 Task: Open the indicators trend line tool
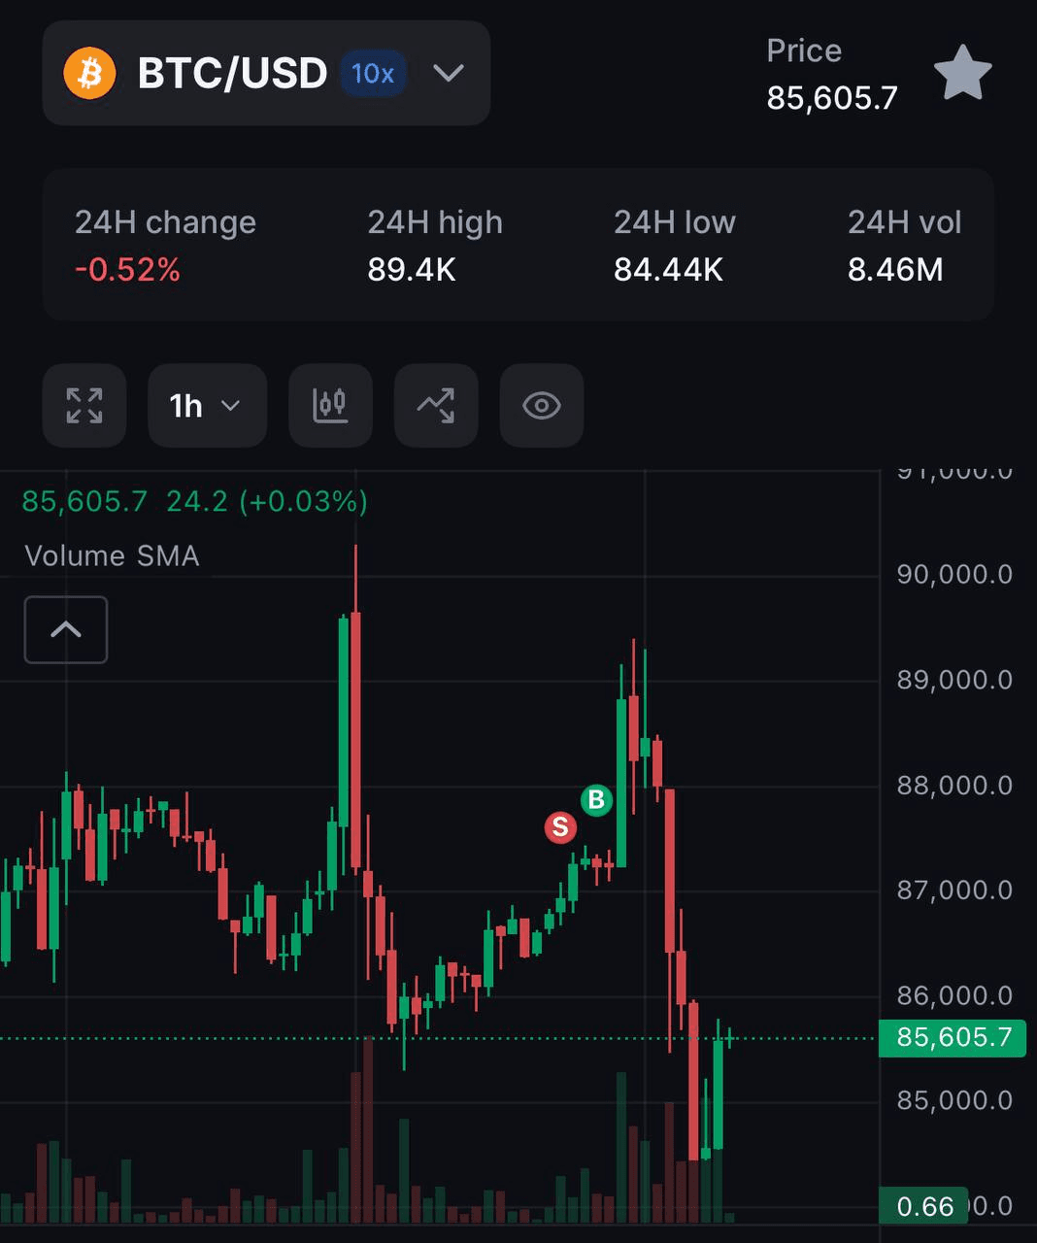(x=435, y=406)
